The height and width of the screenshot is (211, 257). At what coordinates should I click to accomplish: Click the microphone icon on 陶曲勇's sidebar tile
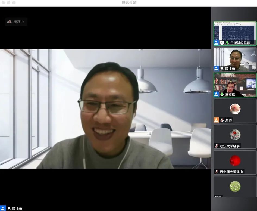pos(222,69)
